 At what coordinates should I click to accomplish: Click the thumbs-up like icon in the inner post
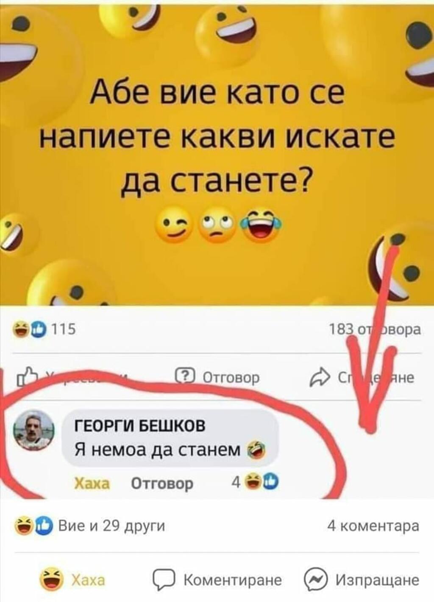tap(28, 377)
